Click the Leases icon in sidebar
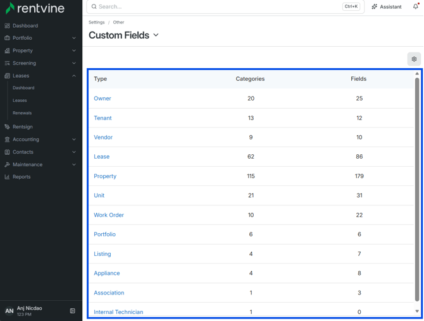Screen dimensions: 424x321 tap(8, 76)
